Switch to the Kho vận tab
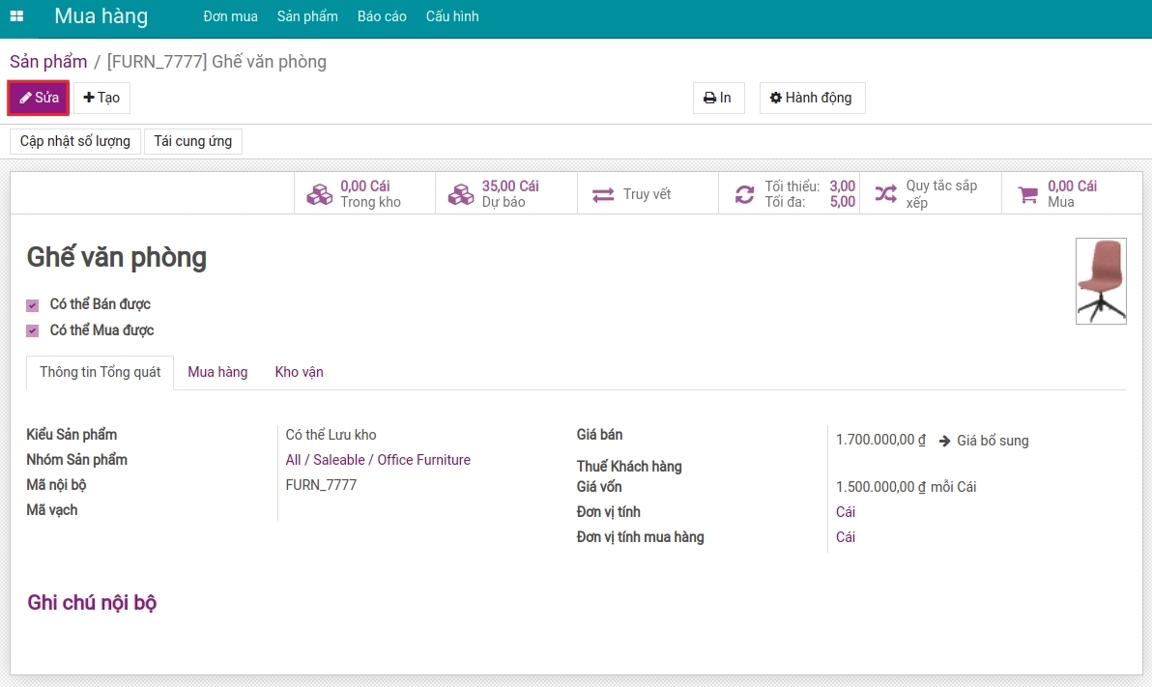1152x687 pixels. coord(299,372)
